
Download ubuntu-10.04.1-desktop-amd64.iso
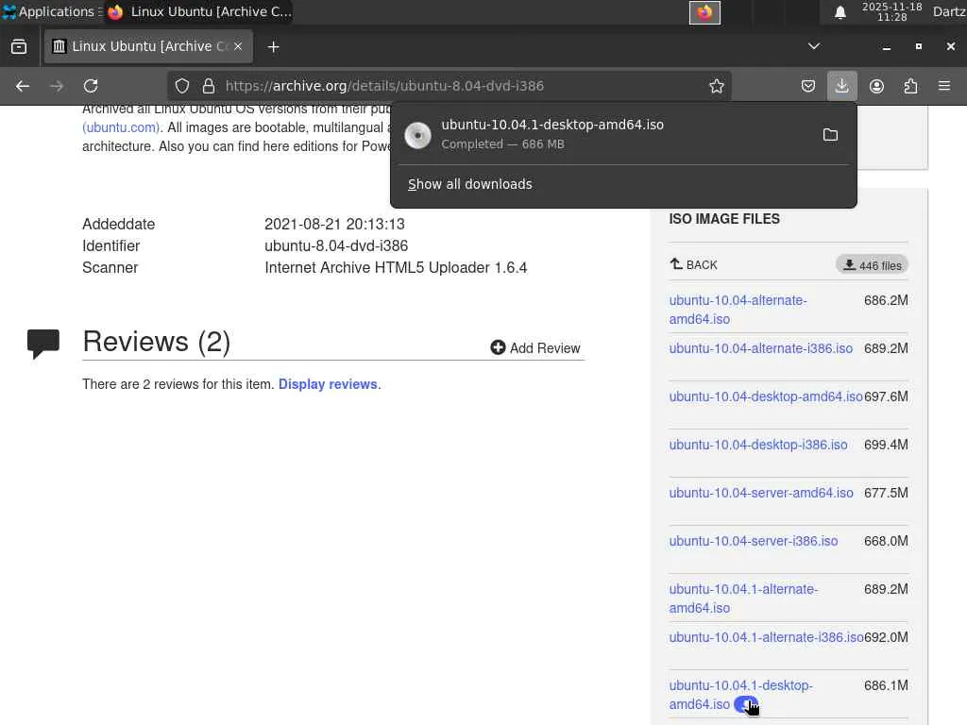coord(740,695)
